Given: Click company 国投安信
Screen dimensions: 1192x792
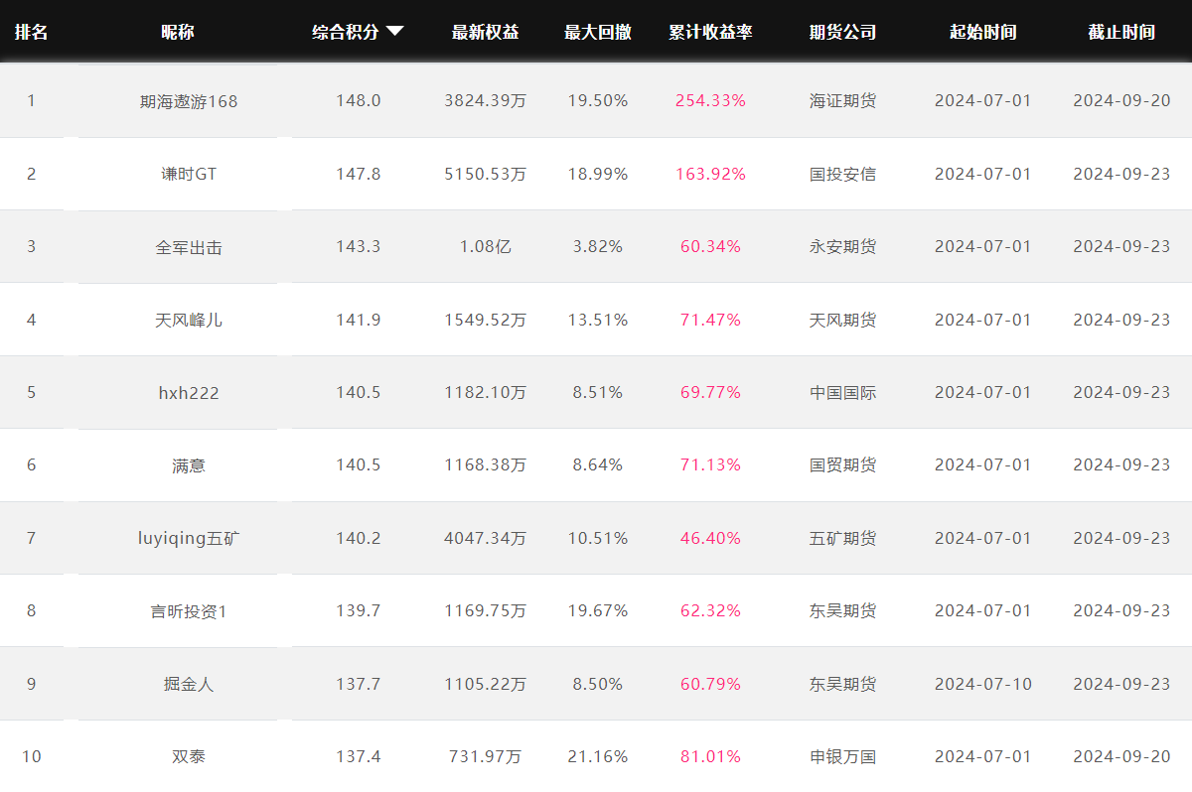Looking at the screenshot, I should (842, 174).
